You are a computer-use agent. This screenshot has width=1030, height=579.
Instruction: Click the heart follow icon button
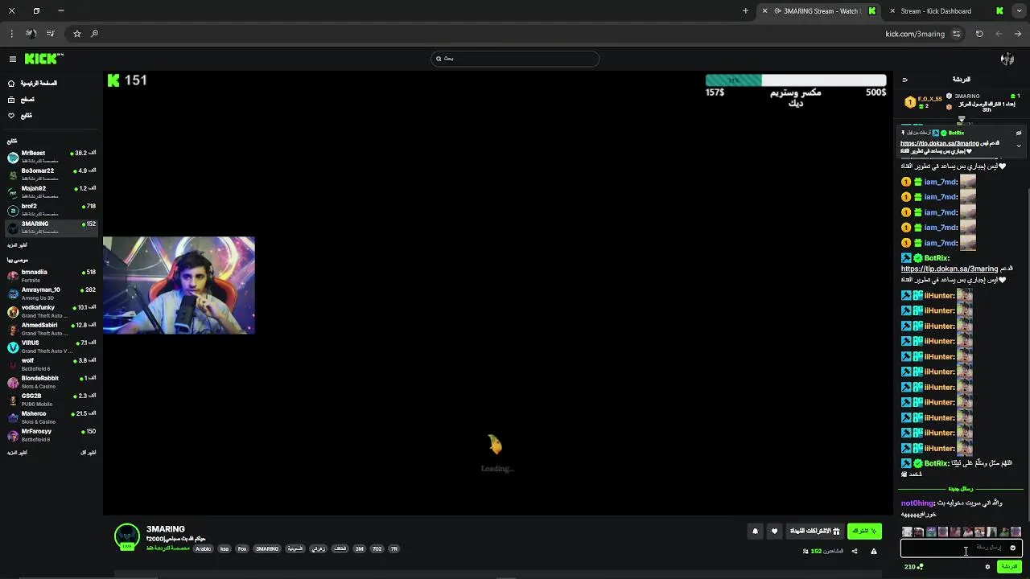click(x=774, y=531)
